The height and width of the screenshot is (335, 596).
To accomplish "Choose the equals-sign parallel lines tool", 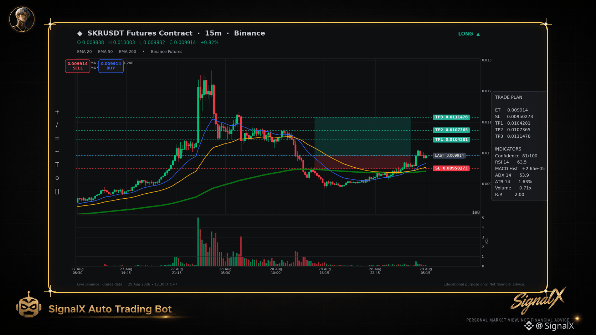I will 57,138.
